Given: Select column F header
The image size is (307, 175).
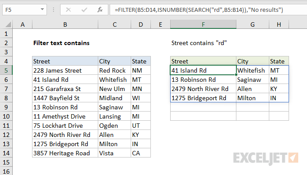Looking at the screenshot, I should point(203,24).
